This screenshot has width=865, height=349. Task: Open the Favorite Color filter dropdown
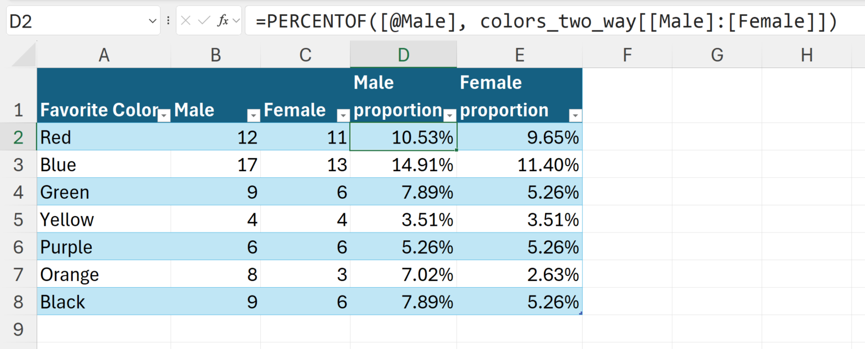click(164, 115)
